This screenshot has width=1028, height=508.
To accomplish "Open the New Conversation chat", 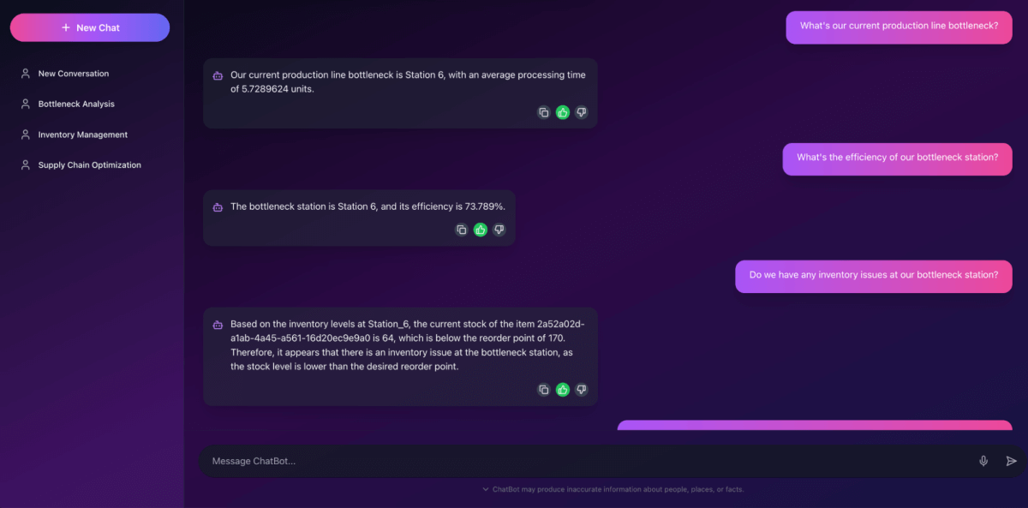I will (74, 74).
